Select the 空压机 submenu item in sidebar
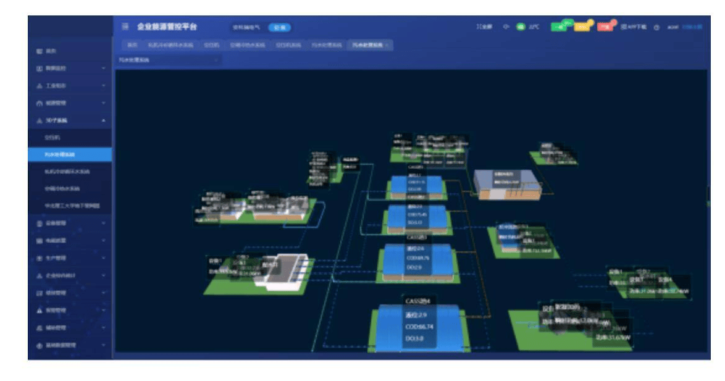 (x=52, y=137)
